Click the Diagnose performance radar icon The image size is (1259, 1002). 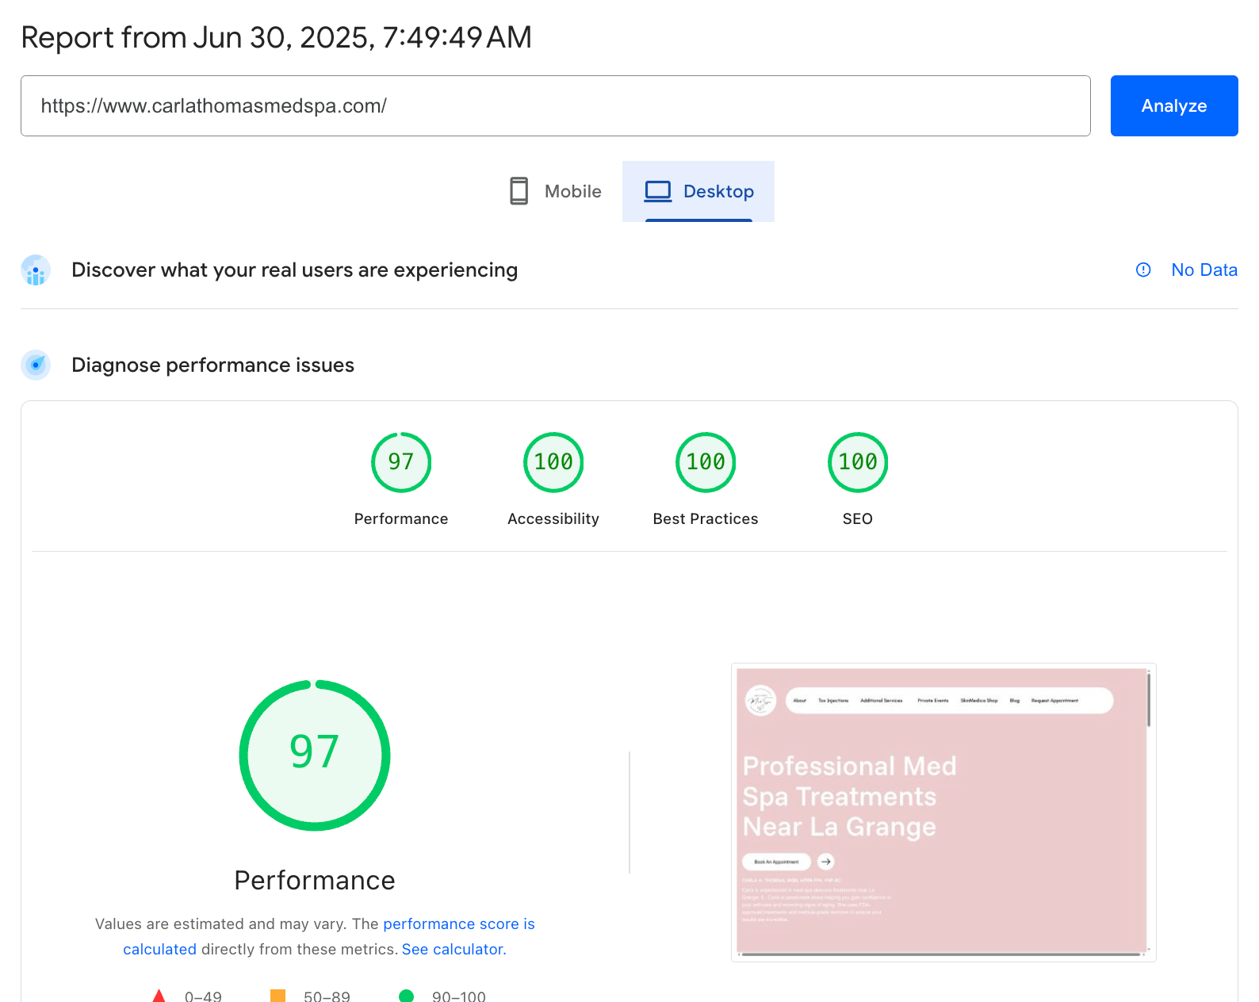coord(36,365)
